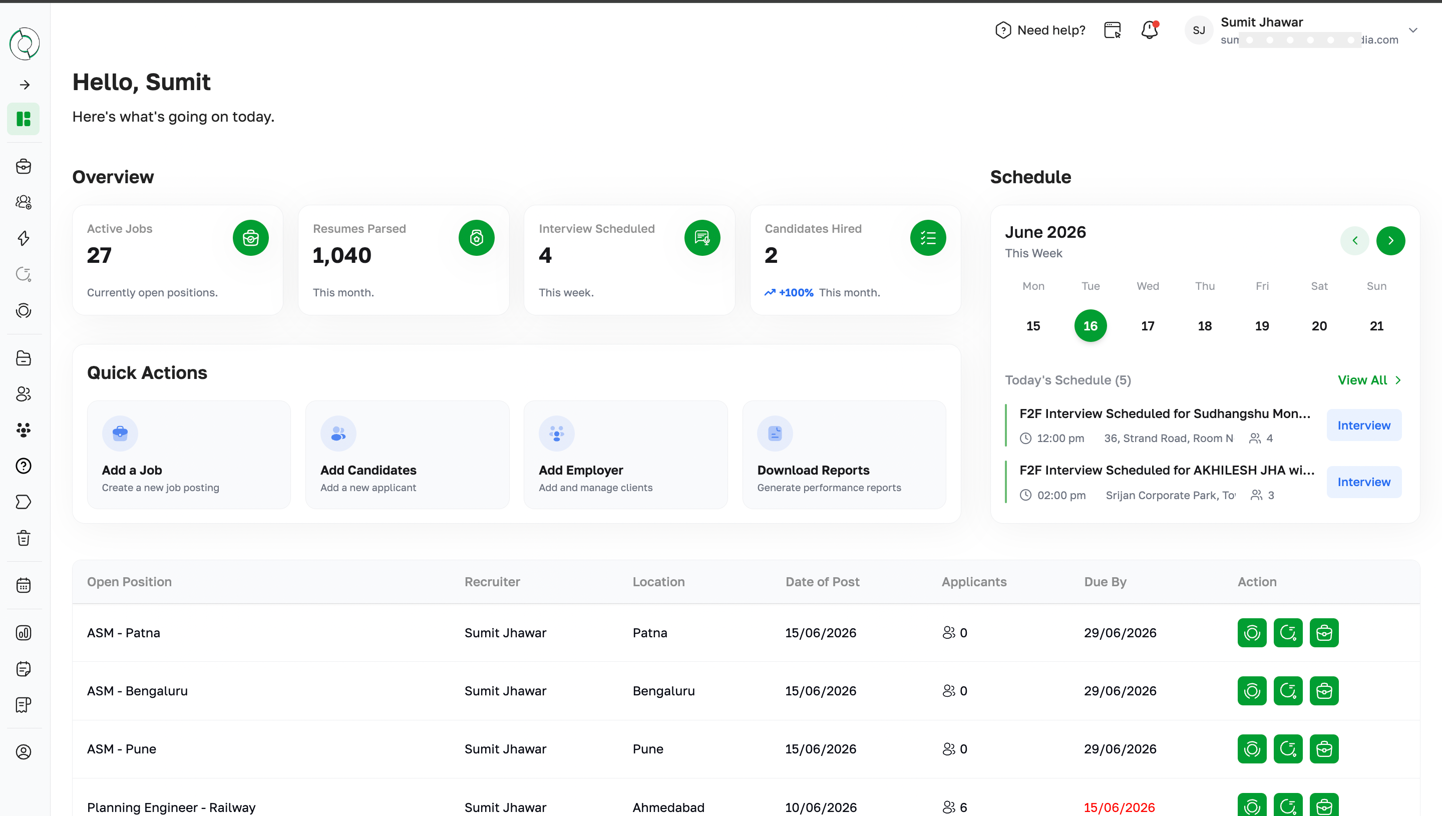
Task: Select Monday 15 in the calendar
Action: tap(1033, 325)
